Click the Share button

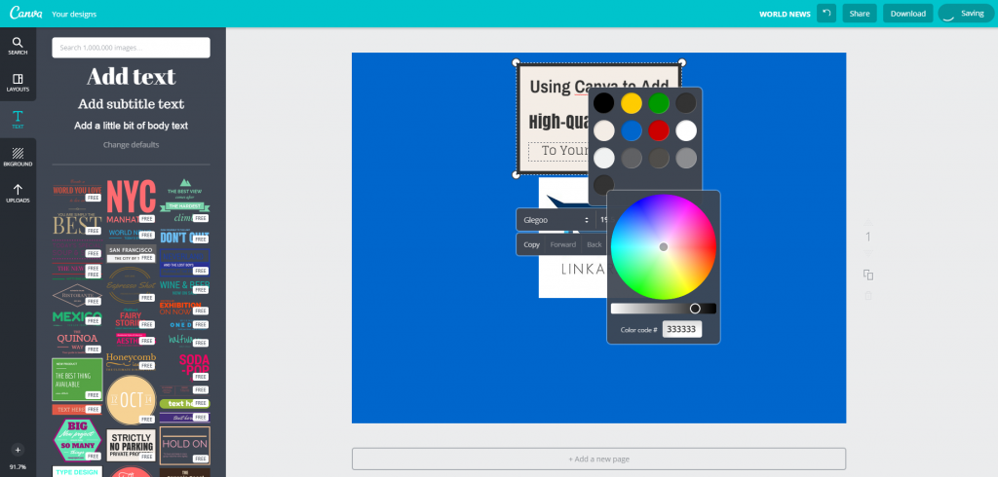pyautogui.click(x=859, y=14)
